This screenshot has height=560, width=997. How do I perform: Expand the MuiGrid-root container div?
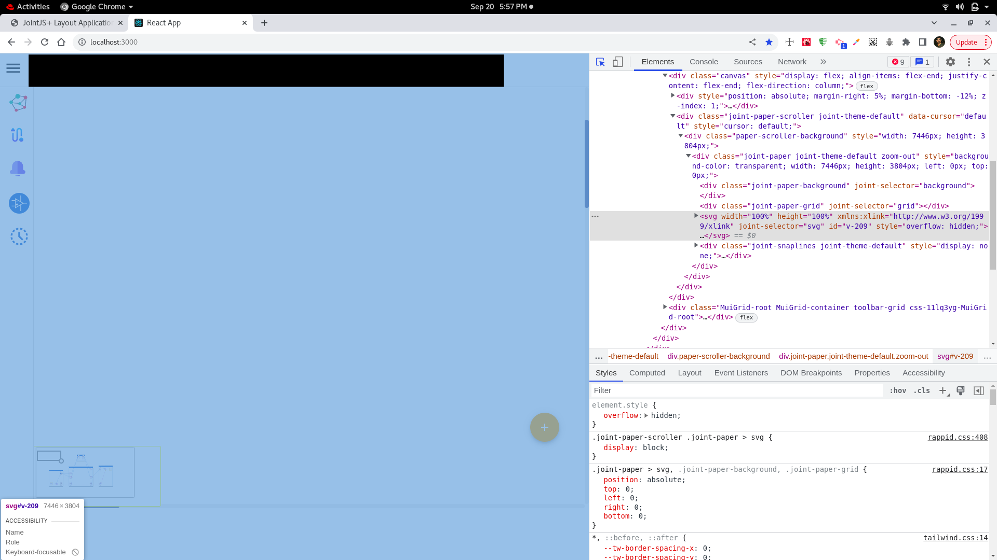(x=665, y=307)
